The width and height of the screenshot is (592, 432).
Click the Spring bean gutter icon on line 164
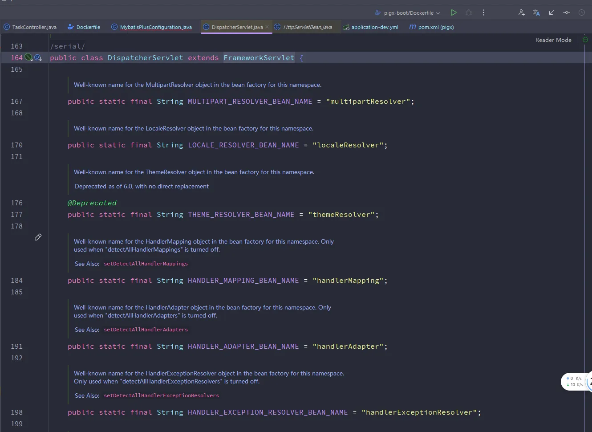pyautogui.click(x=28, y=57)
